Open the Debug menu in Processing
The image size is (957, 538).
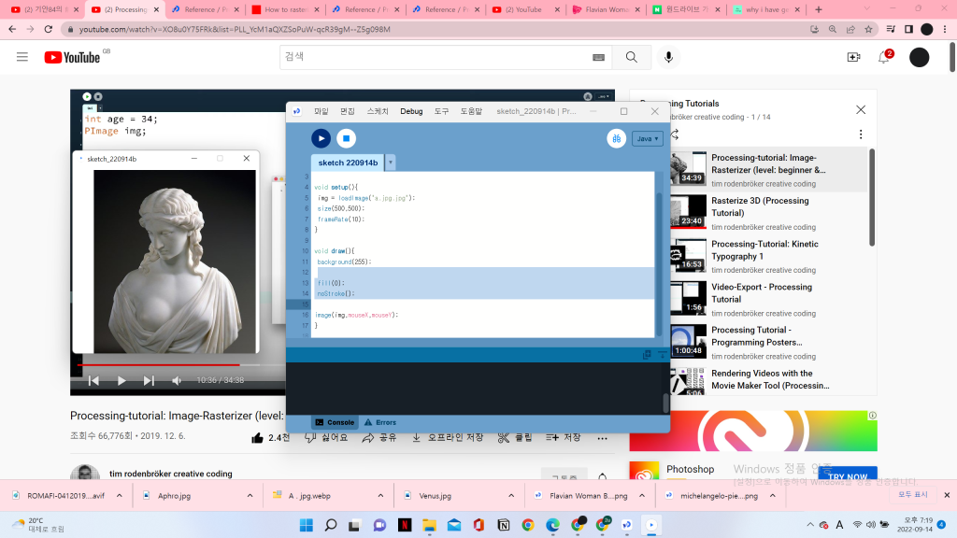tap(411, 111)
